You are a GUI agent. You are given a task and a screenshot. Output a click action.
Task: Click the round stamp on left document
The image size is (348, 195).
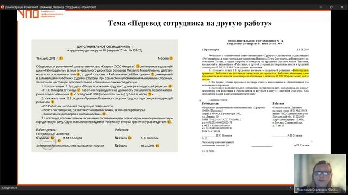pyautogui.click(x=47, y=142)
